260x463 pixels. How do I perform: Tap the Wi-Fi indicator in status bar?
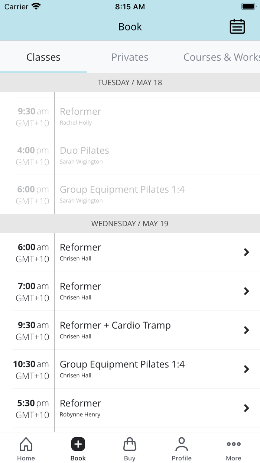35,6
